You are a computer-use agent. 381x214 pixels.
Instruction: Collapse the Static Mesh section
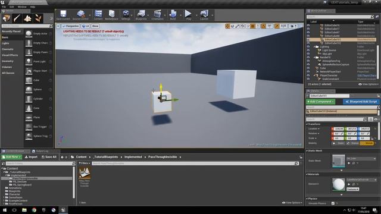click(307, 150)
